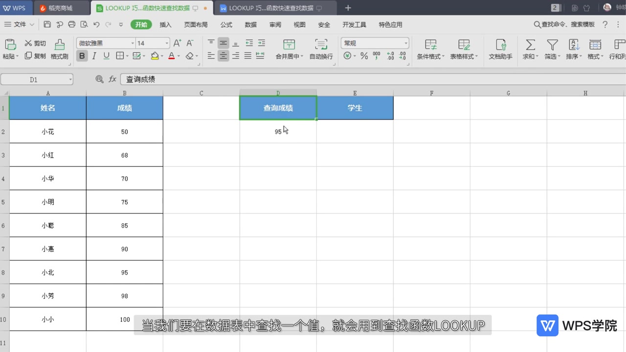Click Copy (复制) button

35,56
